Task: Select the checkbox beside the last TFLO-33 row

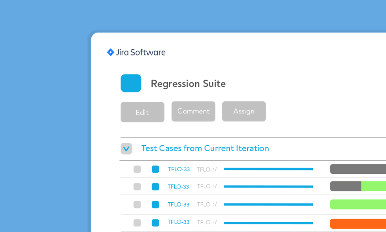Action: click(x=137, y=222)
